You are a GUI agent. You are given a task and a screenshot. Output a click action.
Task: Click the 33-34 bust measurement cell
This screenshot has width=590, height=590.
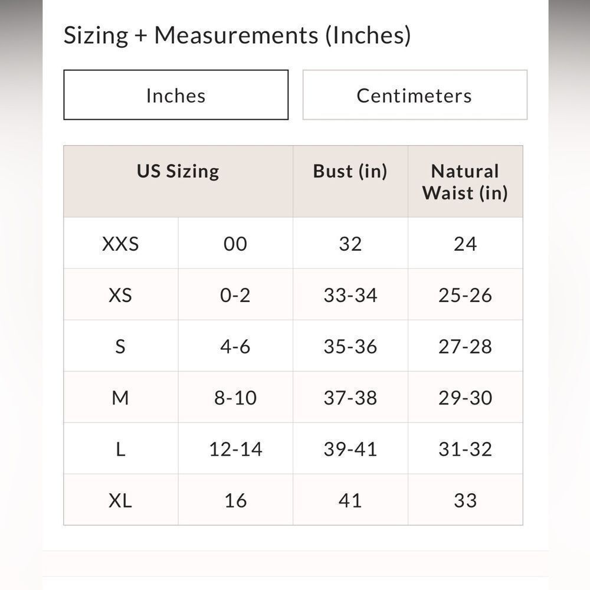[x=350, y=294]
